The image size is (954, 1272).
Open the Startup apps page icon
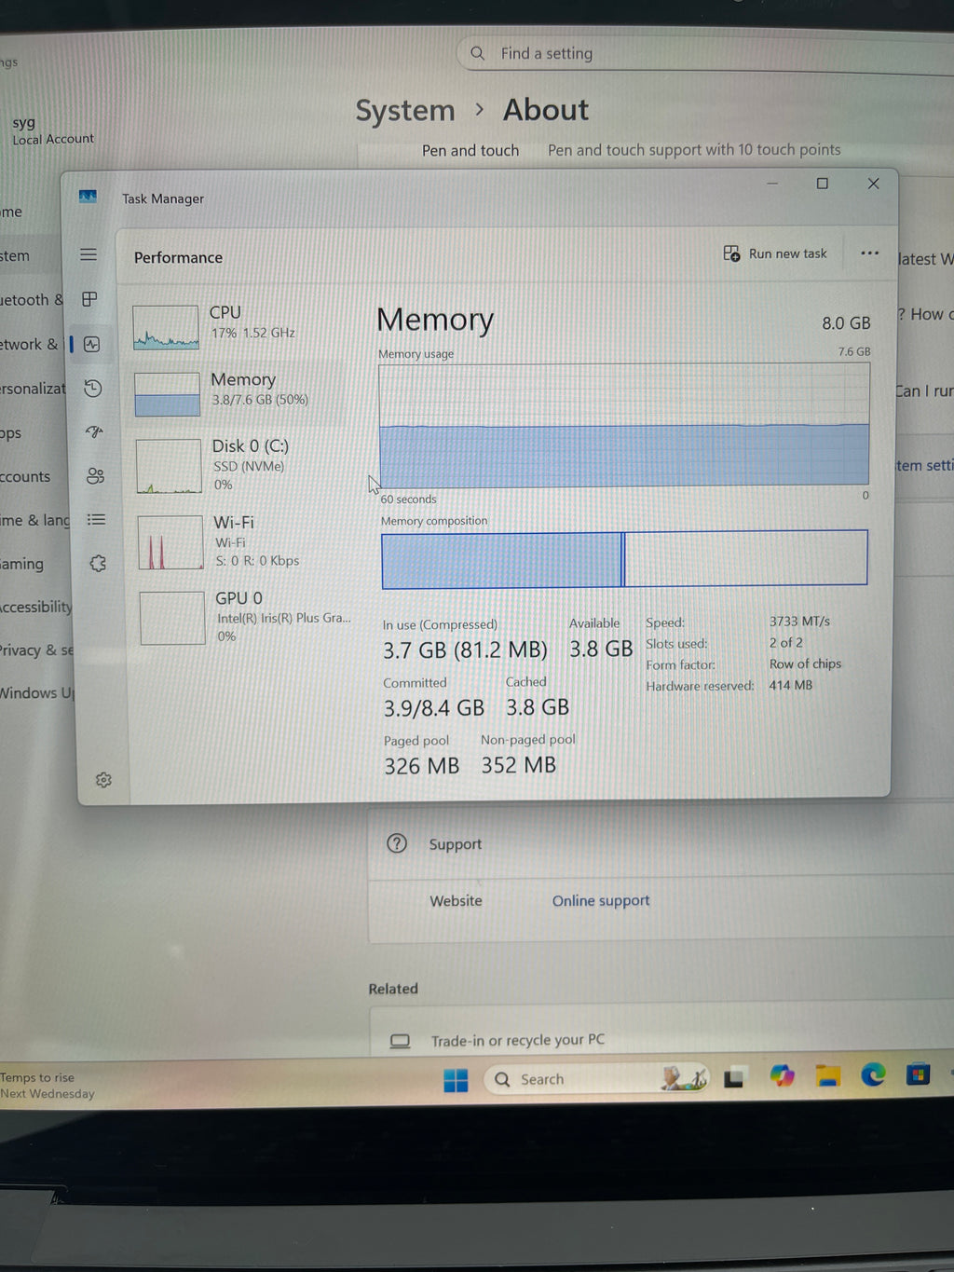coord(94,431)
